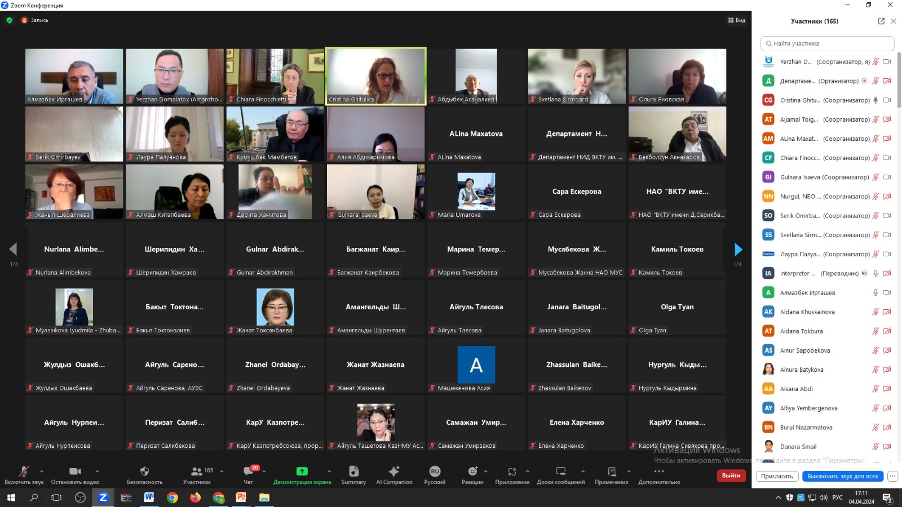902x507 pixels.
Task: Open share screen options chevron
Action: pos(329,472)
